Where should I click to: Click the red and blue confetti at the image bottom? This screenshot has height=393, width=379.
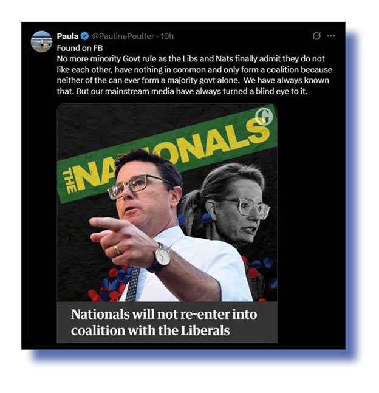pyautogui.click(x=112, y=283)
